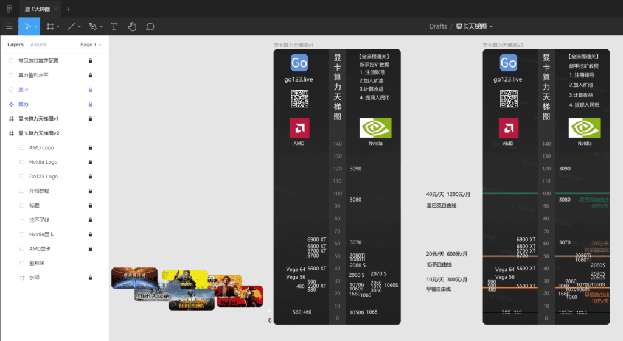The height and width of the screenshot is (341, 623).
Task: Open the Frame tool options arrow
Action: (58, 27)
